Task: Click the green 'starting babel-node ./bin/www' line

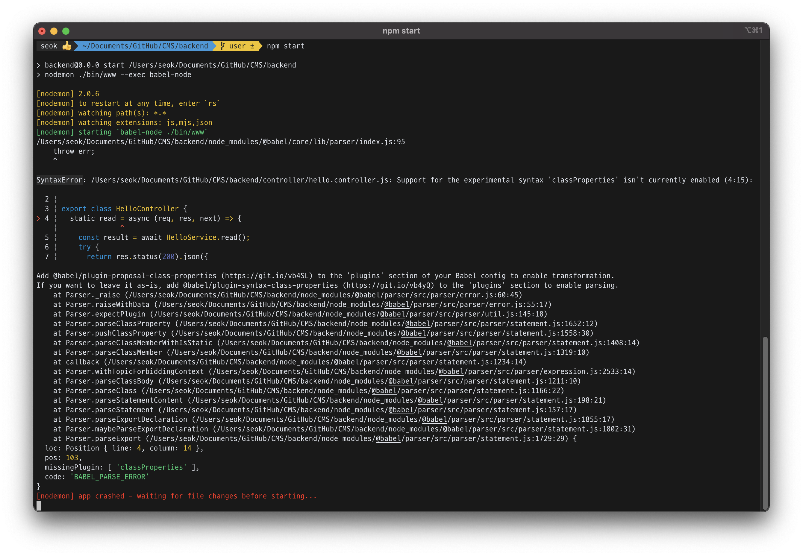Action: (122, 132)
